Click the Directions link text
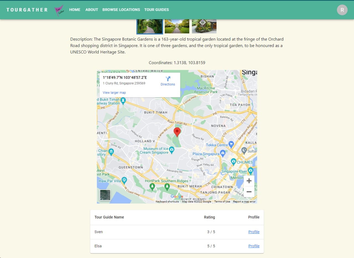 click(x=168, y=84)
